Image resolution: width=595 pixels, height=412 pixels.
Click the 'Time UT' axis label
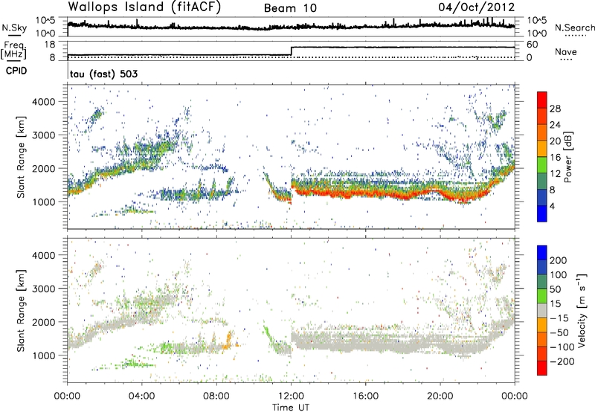tap(291, 408)
